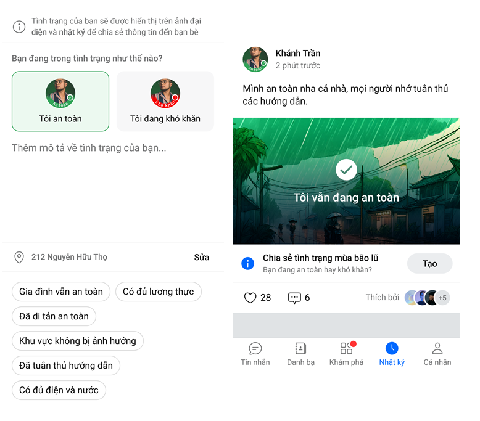This screenshot has height=421, width=480.
Task: Open Khánh Trần's profile avatar
Action: pos(255,59)
